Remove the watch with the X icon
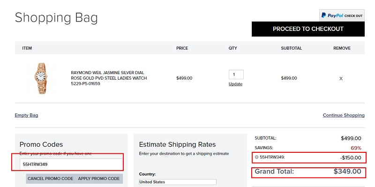The image size is (375, 187). [x=341, y=78]
